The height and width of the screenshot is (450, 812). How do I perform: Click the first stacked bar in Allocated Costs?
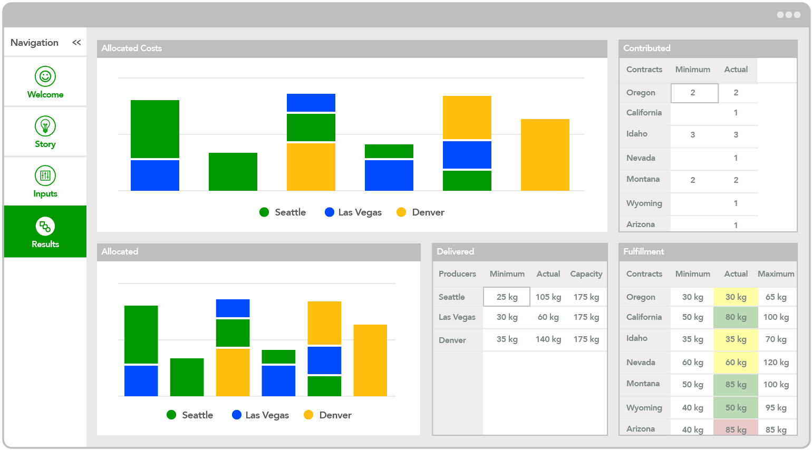[155, 145]
